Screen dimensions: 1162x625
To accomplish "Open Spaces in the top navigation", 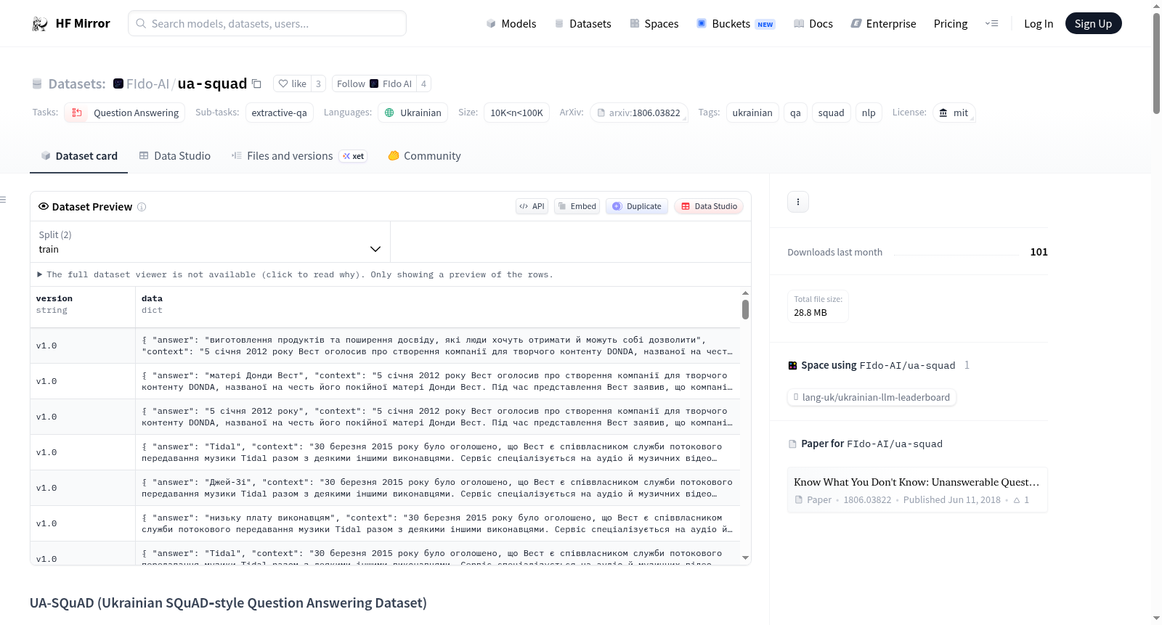I will point(654,24).
